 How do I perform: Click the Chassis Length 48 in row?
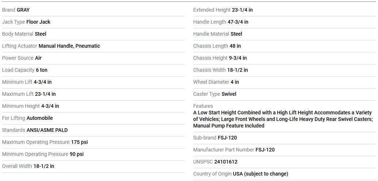click(x=217, y=46)
